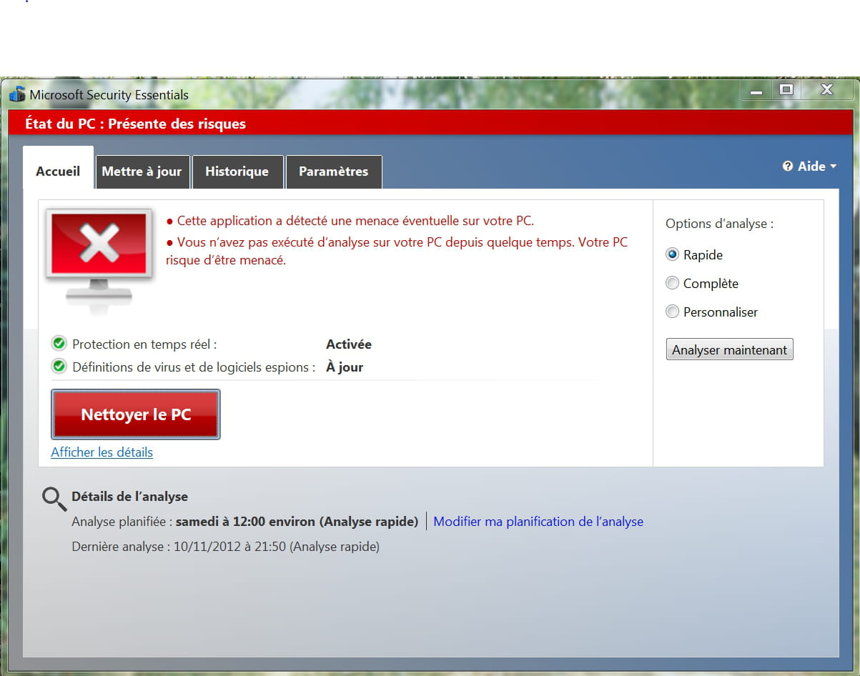860x676 pixels.
Task: Click the 'Cette application a détecté une menace' warning
Action: [350, 221]
